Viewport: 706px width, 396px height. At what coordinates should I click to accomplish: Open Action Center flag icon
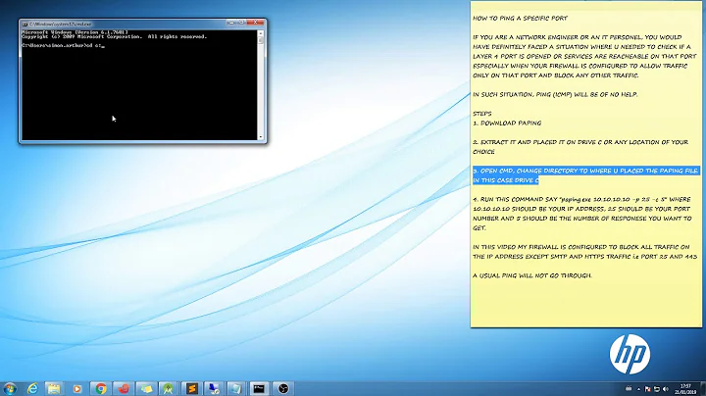click(647, 389)
